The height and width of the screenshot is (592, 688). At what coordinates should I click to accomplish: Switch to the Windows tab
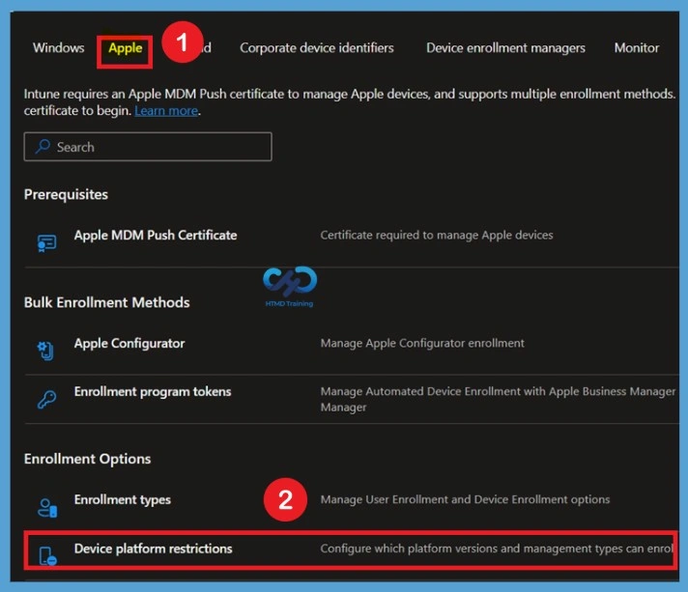(58, 47)
